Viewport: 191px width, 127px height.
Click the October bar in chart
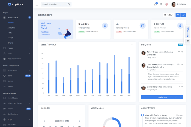coord(114,74)
